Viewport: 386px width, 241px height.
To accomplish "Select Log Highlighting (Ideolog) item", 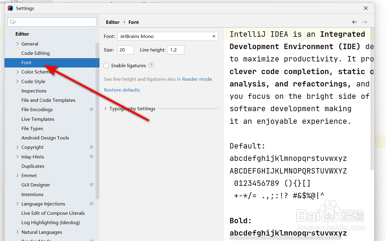I will 51,223.
